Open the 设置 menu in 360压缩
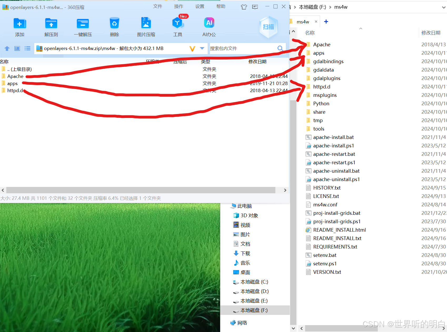This screenshot has width=447, height=332. tap(200, 6)
